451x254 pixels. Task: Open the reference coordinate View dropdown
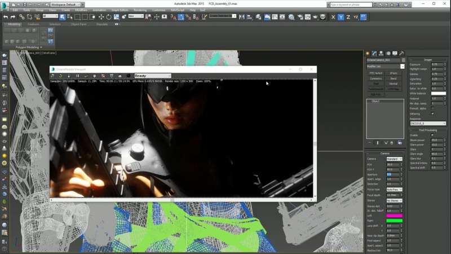tap(136, 16)
